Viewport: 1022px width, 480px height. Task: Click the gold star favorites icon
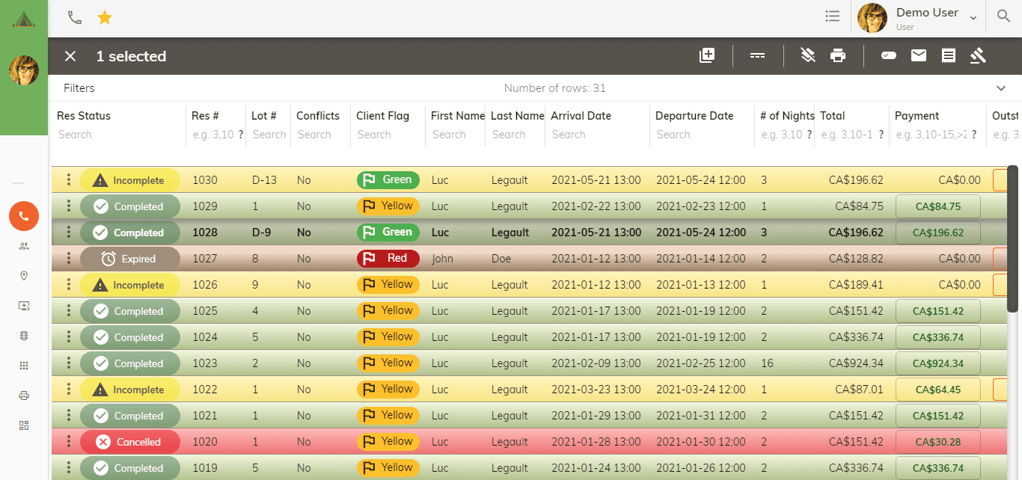[105, 17]
